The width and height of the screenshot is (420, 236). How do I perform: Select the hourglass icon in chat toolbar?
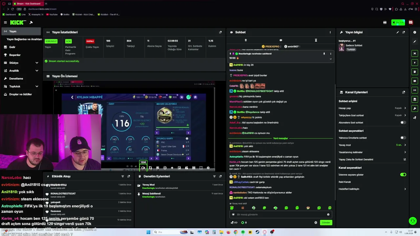(316, 40)
